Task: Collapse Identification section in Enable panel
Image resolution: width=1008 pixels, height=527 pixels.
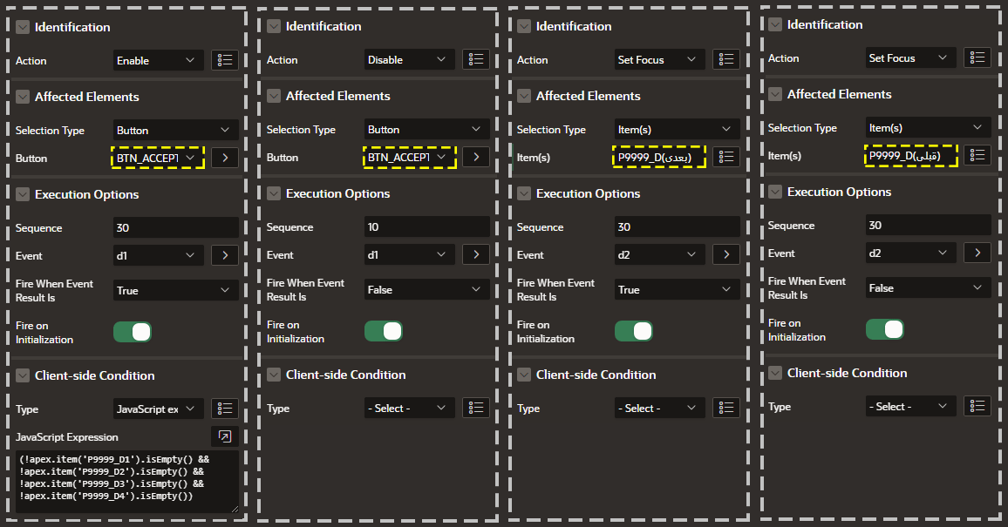Action: click(23, 27)
